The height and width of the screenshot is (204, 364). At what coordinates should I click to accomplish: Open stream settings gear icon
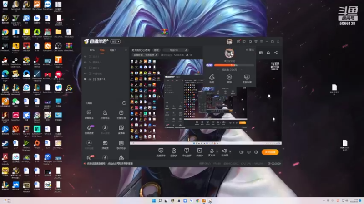256,152
